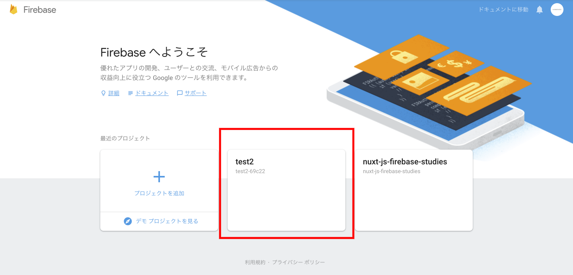Click the lightbulb icon beside 詳細

[x=103, y=93]
